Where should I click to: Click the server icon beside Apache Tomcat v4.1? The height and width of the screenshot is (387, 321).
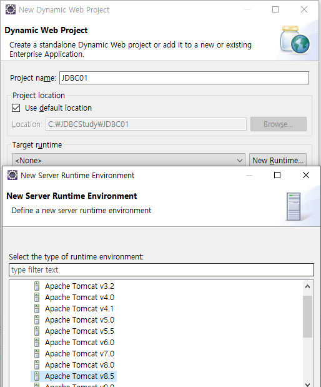click(x=37, y=308)
